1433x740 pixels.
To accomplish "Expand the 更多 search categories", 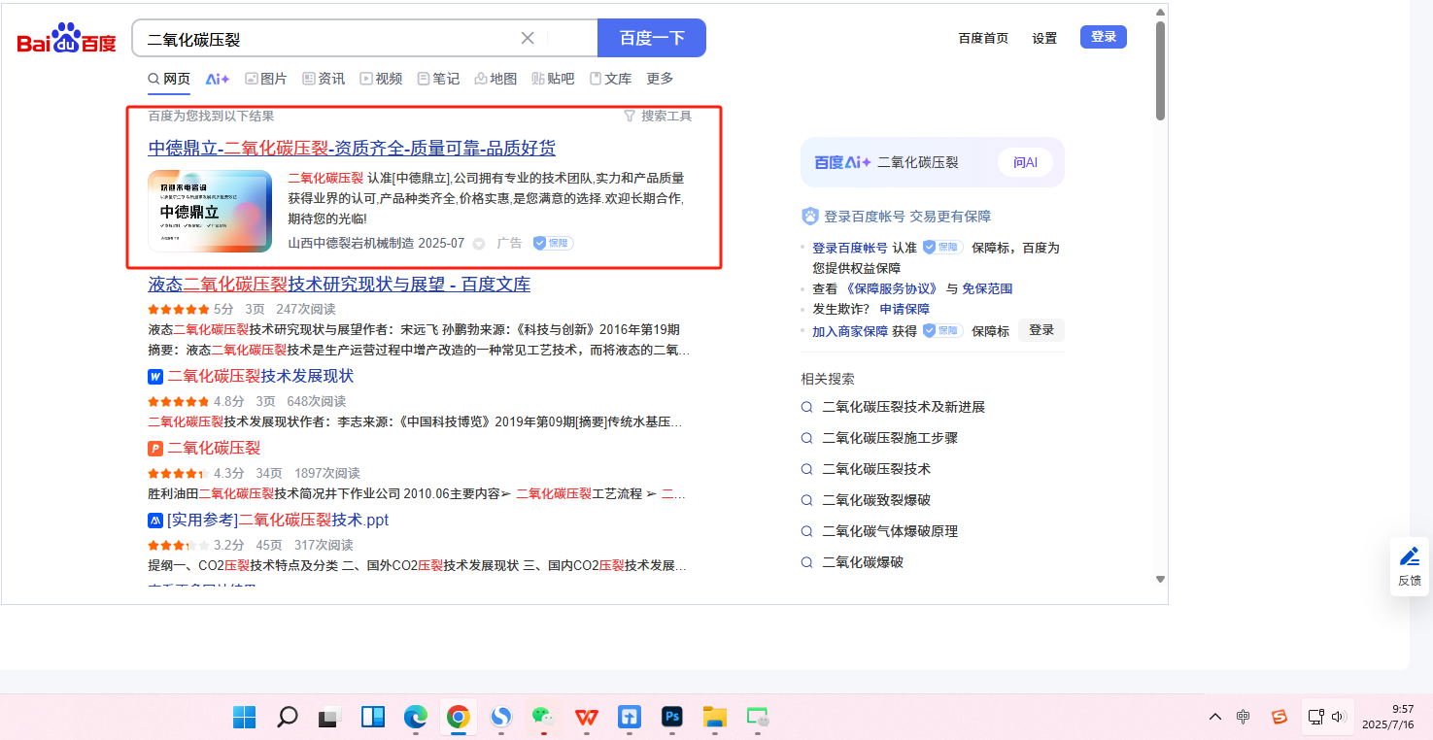I will point(660,79).
